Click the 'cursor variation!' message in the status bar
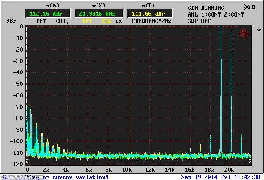Screen dimensions: 264x180 80,177
